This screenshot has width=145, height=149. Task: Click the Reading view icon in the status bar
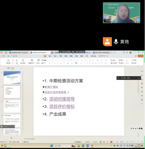[x=107, y=142]
